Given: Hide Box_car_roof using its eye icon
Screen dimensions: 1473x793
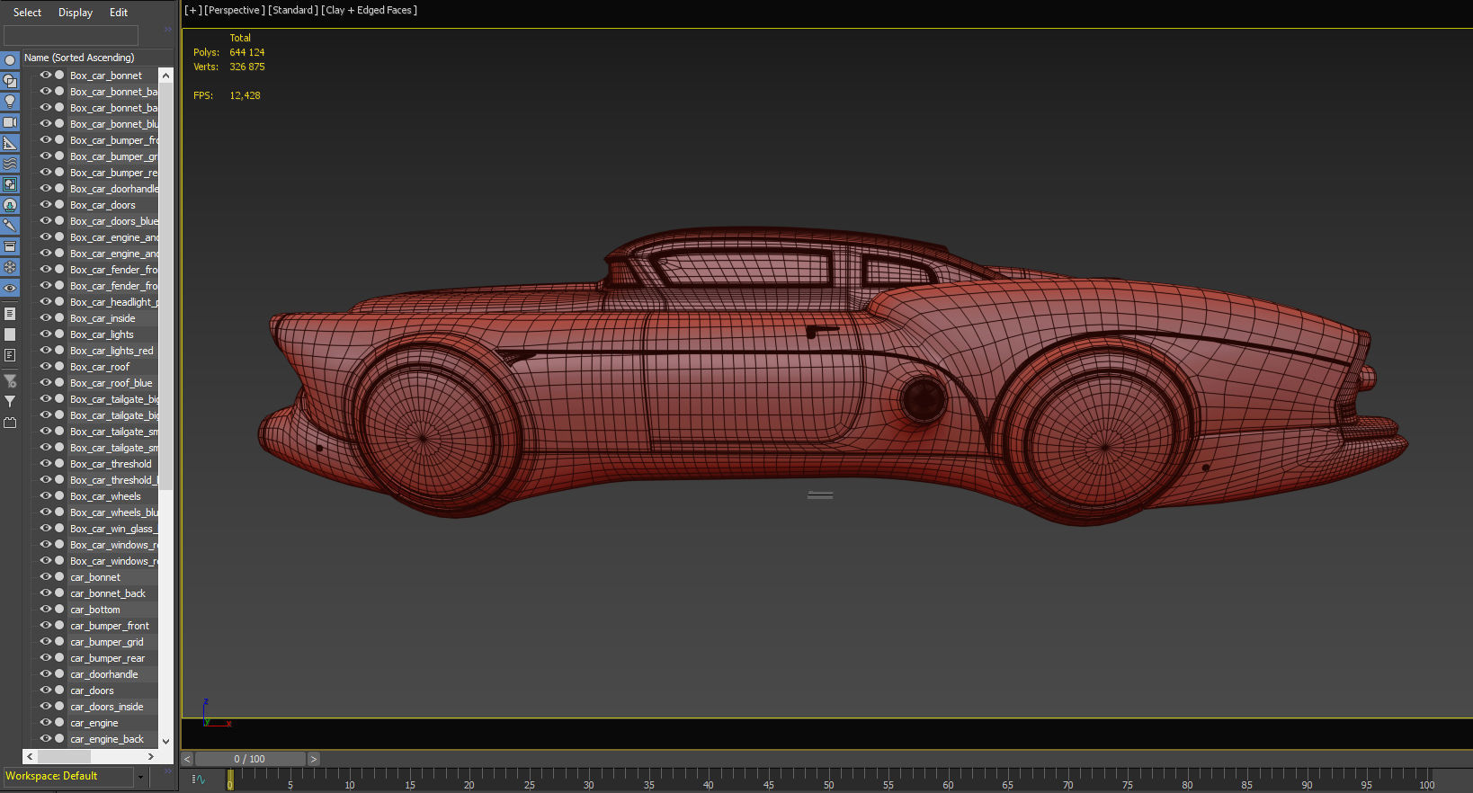Looking at the screenshot, I should click(46, 367).
